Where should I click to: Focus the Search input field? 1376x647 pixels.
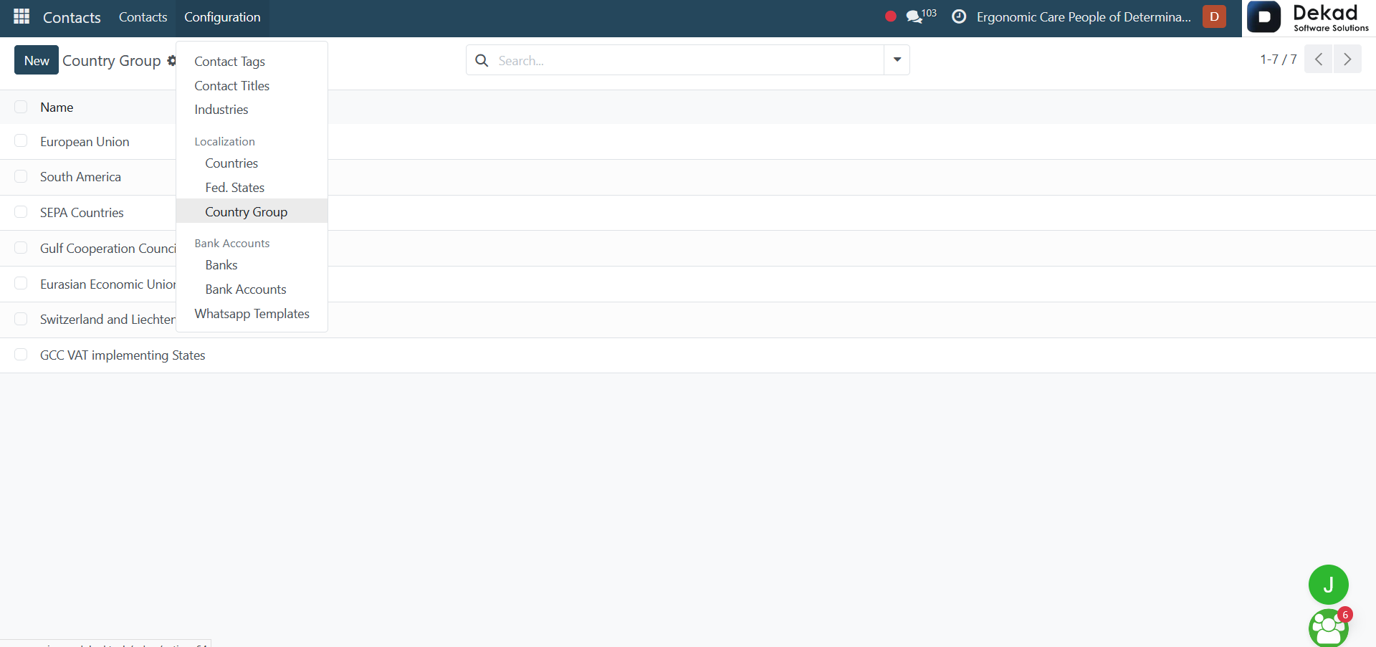pyautogui.click(x=688, y=61)
